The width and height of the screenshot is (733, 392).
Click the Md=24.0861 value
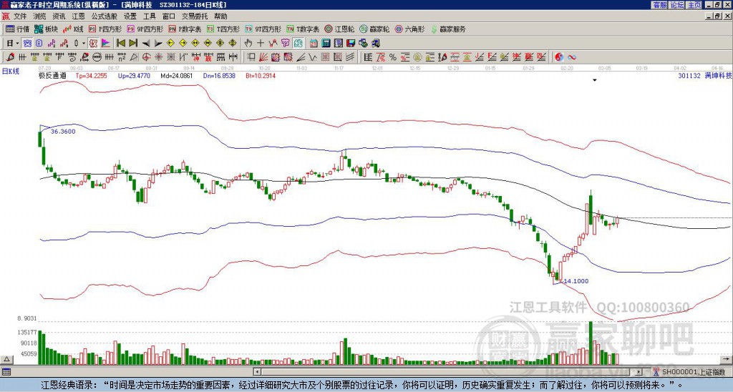coord(177,75)
